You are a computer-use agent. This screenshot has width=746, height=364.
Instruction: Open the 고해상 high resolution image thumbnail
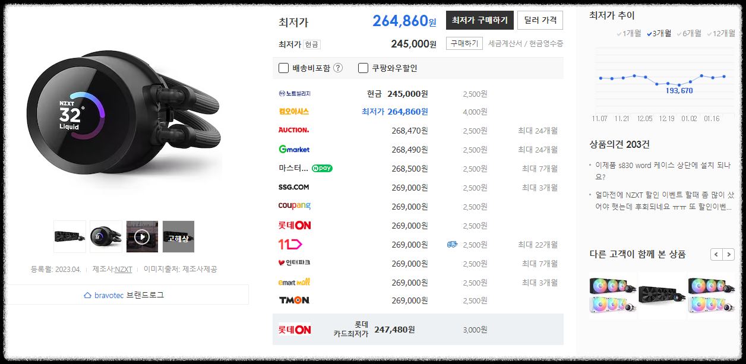(178, 236)
